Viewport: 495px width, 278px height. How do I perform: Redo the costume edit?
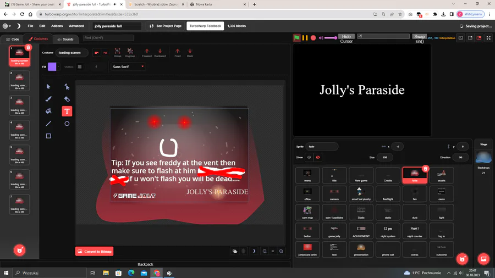pos(105,53)
